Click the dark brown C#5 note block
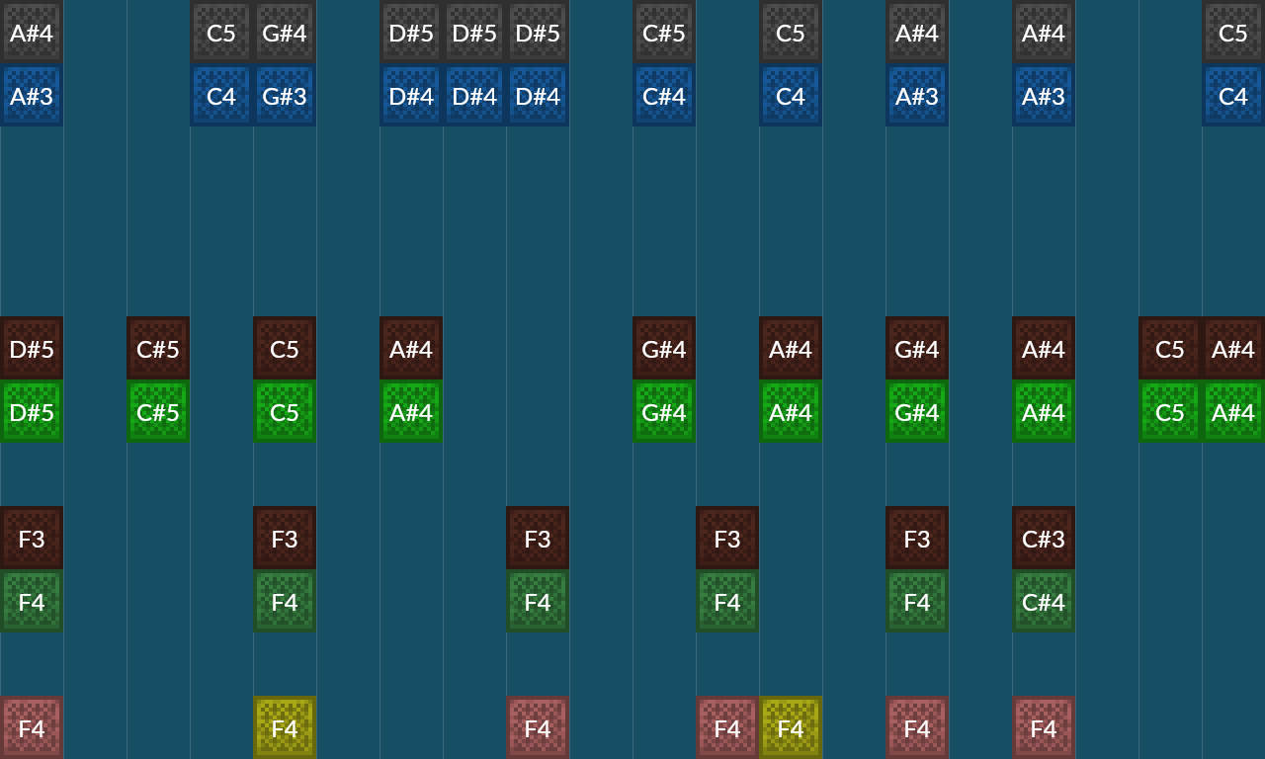The height and width of the screenshot is (759, 1265). [158, 348]
